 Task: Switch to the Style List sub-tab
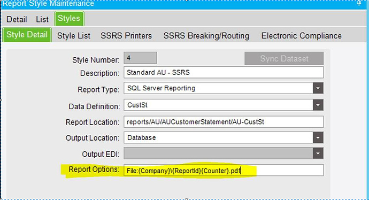74,36
